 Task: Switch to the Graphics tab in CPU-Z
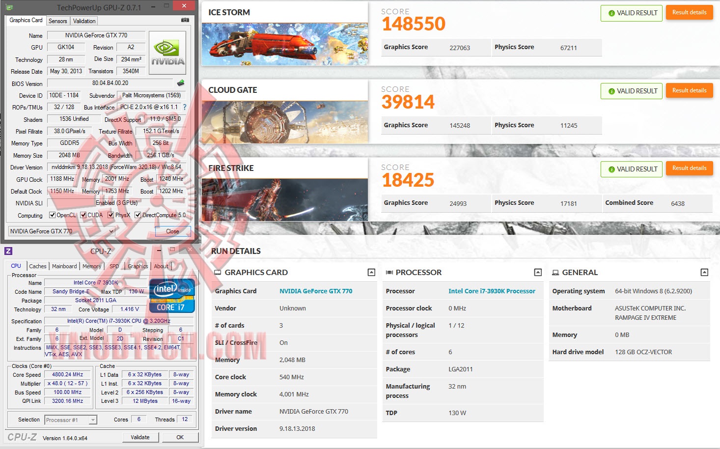138,266
